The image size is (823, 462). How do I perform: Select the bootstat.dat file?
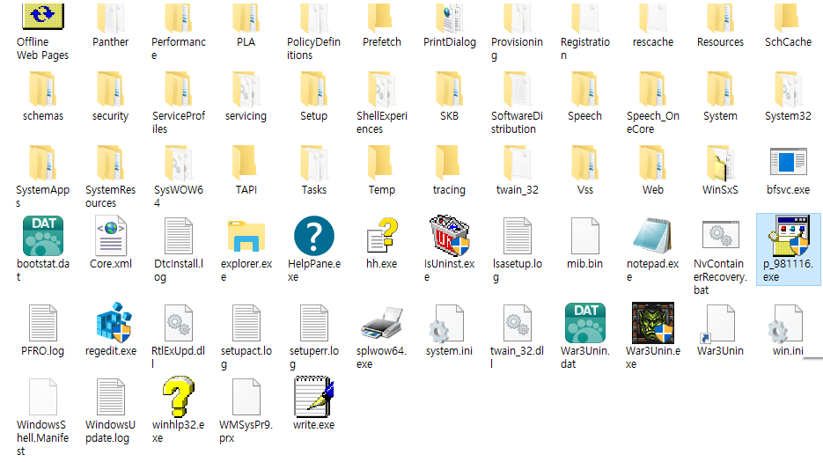42,236
